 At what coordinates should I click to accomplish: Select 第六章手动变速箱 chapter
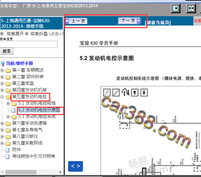[x=29, y=123]
